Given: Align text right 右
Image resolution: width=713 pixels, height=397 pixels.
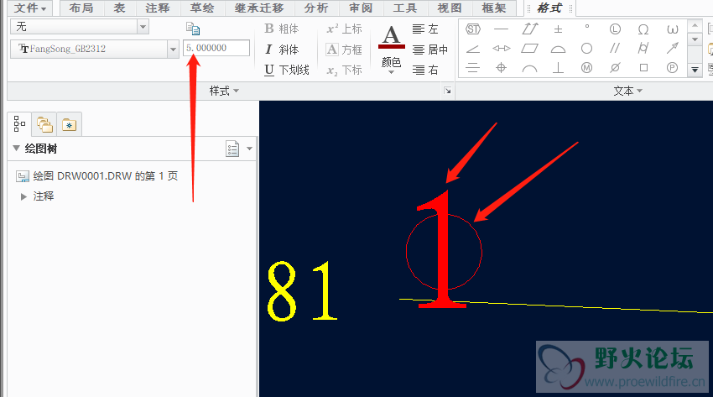Looking at the screenshot, I should tap(425, 70).
